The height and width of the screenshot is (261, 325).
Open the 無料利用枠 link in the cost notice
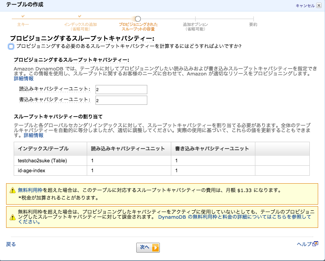click(30, 190)
